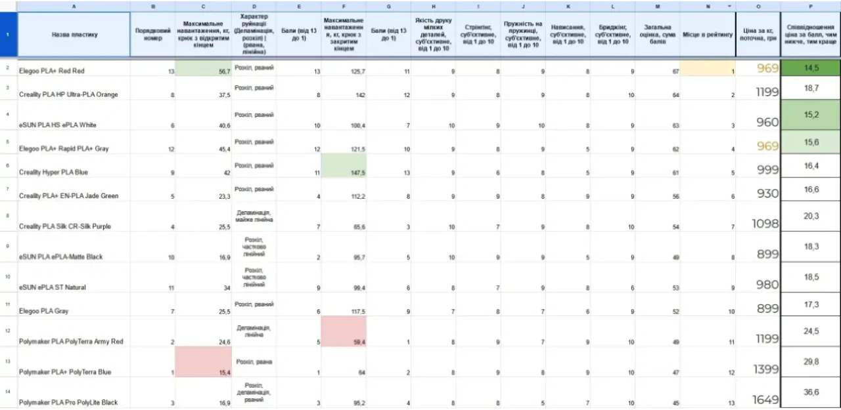Click red highlighted cell with 15,4
The height and width of the screenshot is (410, 841).
pyautogui.click(x=203, y=362)
